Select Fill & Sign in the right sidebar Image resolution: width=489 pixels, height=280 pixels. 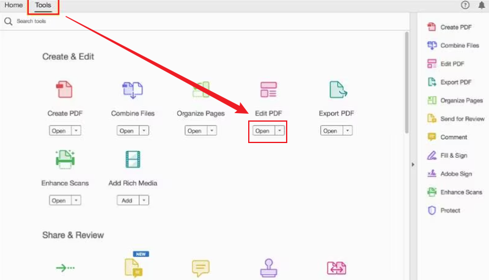click(x=447, y=156)
